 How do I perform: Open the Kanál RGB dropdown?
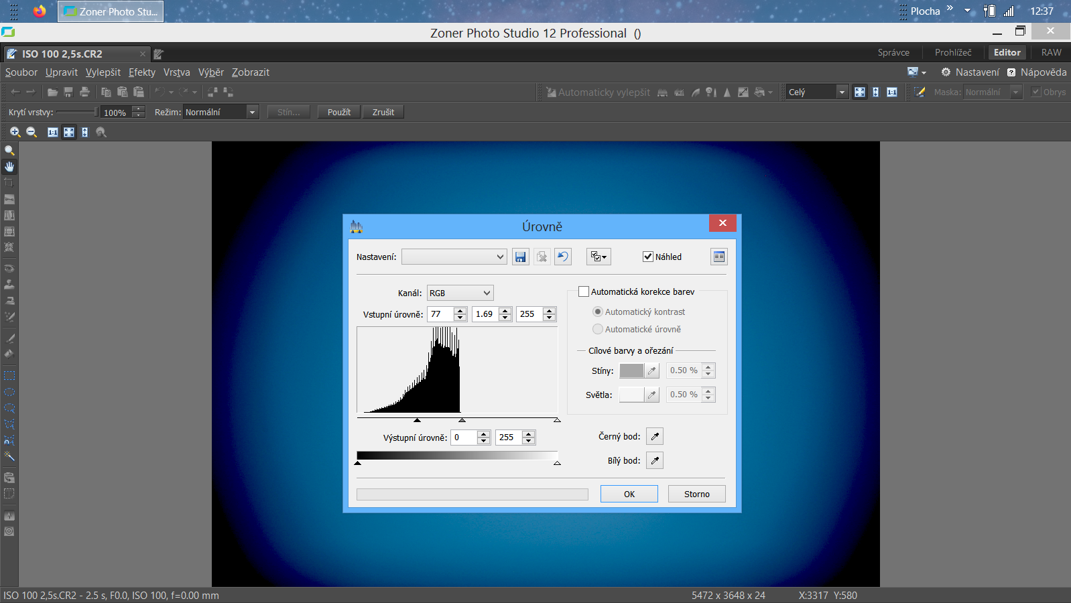point(460,293)
